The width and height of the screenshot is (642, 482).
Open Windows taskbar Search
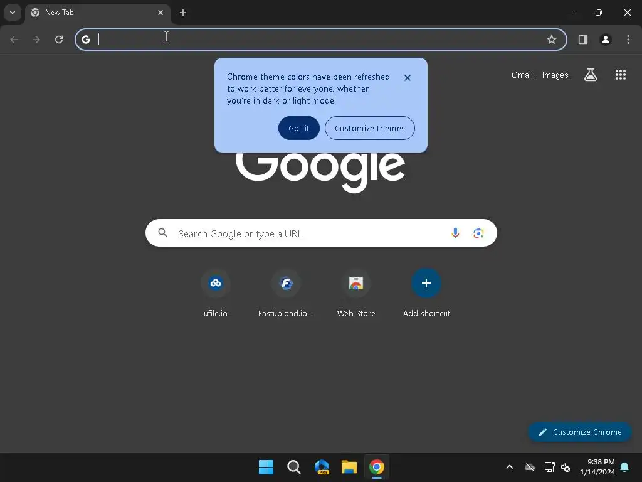[293, 467]
